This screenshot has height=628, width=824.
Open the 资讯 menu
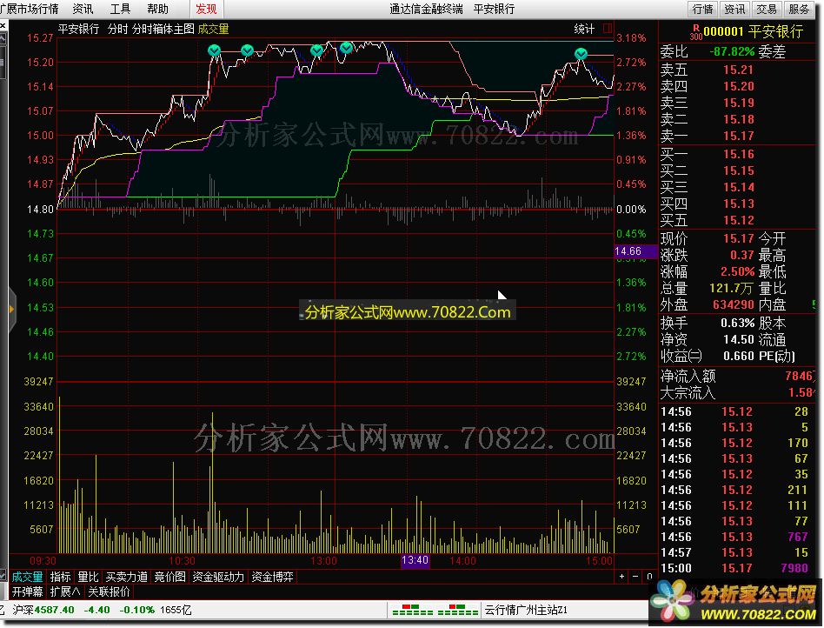[x=83, y=9]
